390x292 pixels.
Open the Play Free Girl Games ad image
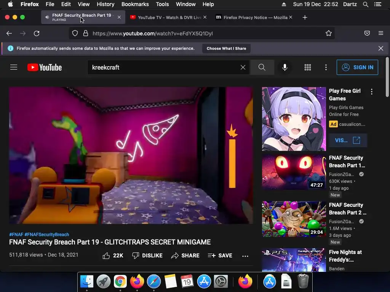pos(294,119)
